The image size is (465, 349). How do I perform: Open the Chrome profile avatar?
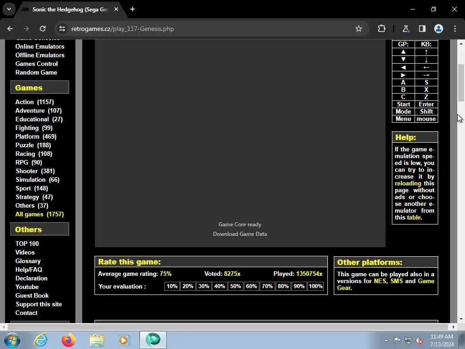(x=439, y=29)
